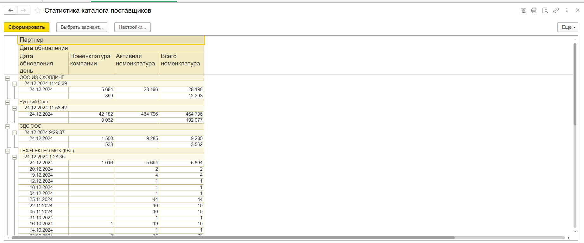Collapse the Русский Свет partner group
Image resolution: width=584 pixels, height=243 pixels.
click(x=8, y=102)
